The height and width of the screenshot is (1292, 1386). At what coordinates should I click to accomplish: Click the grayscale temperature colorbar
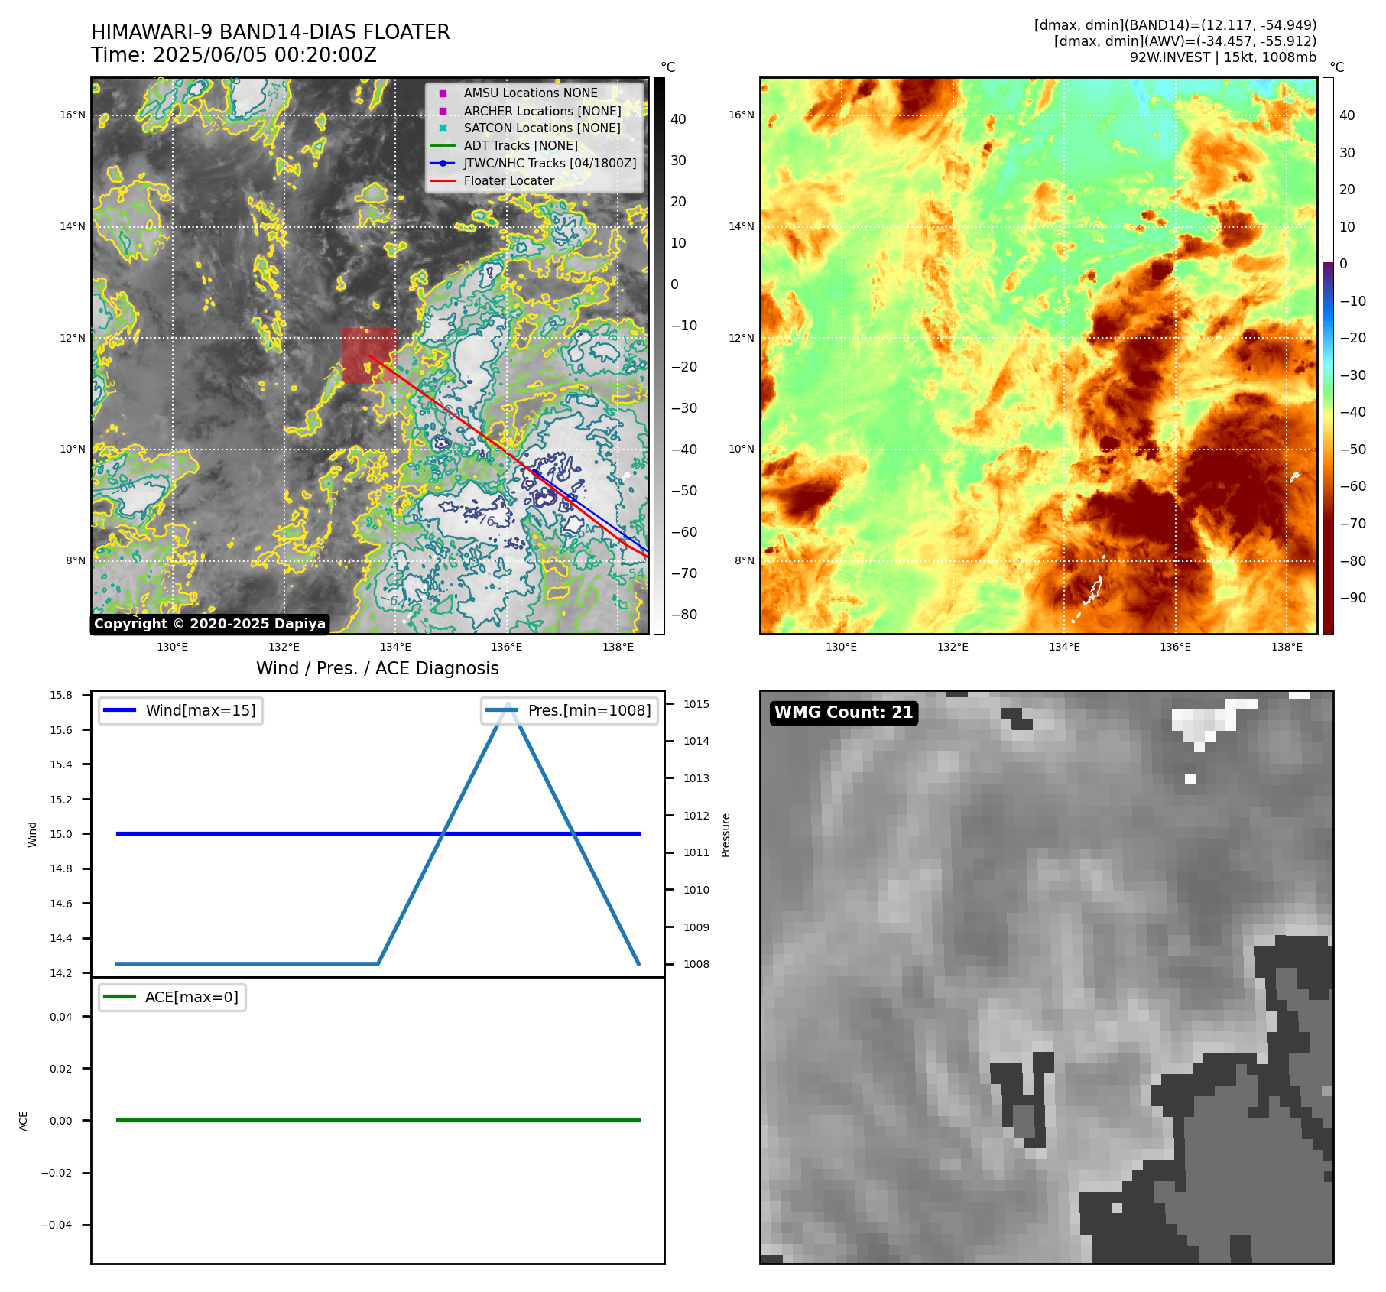pyautogui.click(x=659, y=355)
